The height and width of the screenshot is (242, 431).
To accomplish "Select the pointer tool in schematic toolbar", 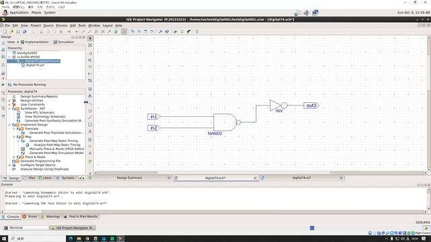I will [90, 38].
